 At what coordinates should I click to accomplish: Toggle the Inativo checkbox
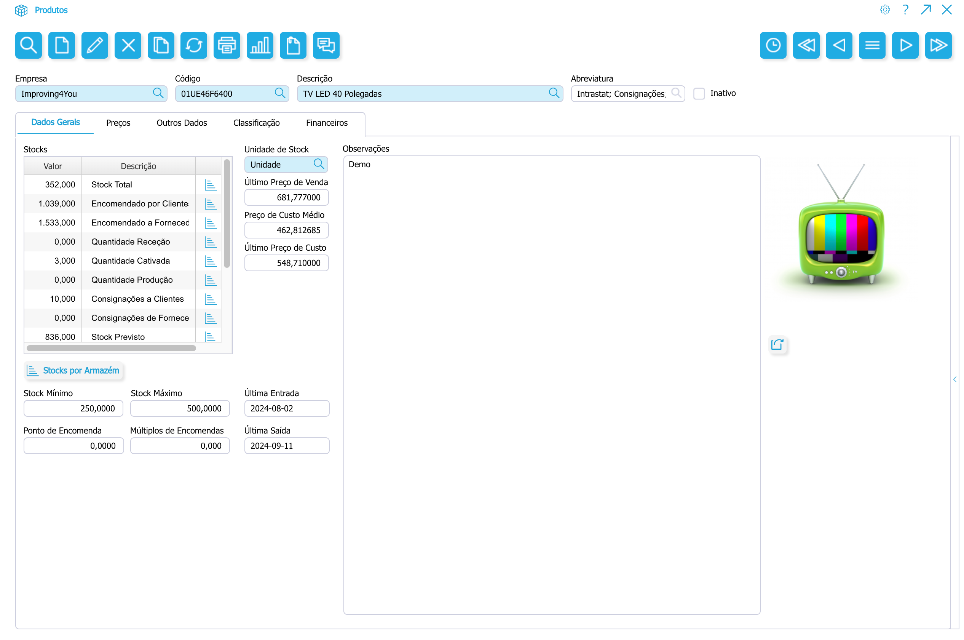tap(699, 93)
